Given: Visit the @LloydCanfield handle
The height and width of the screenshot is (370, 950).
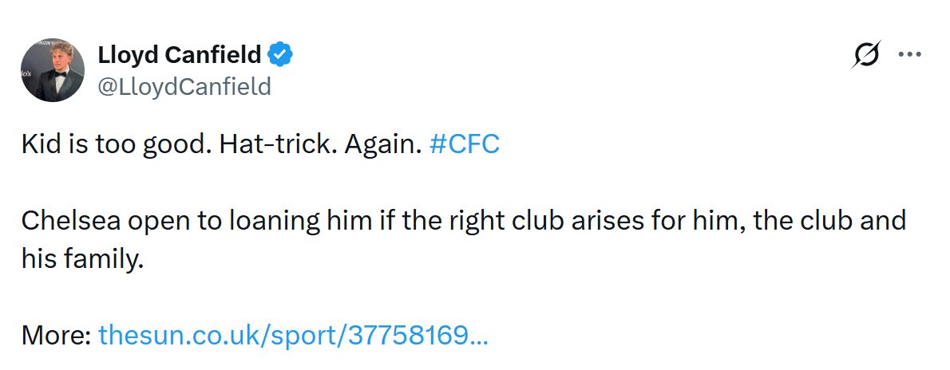Looking at the screenshot, I should click(x=184, y=86).
